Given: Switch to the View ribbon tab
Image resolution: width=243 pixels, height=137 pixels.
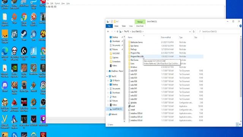Looking at the screenshot, I should pos(131,26).
